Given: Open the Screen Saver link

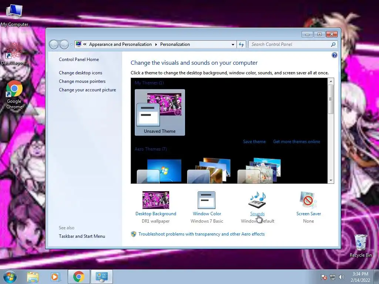Looking at the screenshot, I should (x=309, y=214).
